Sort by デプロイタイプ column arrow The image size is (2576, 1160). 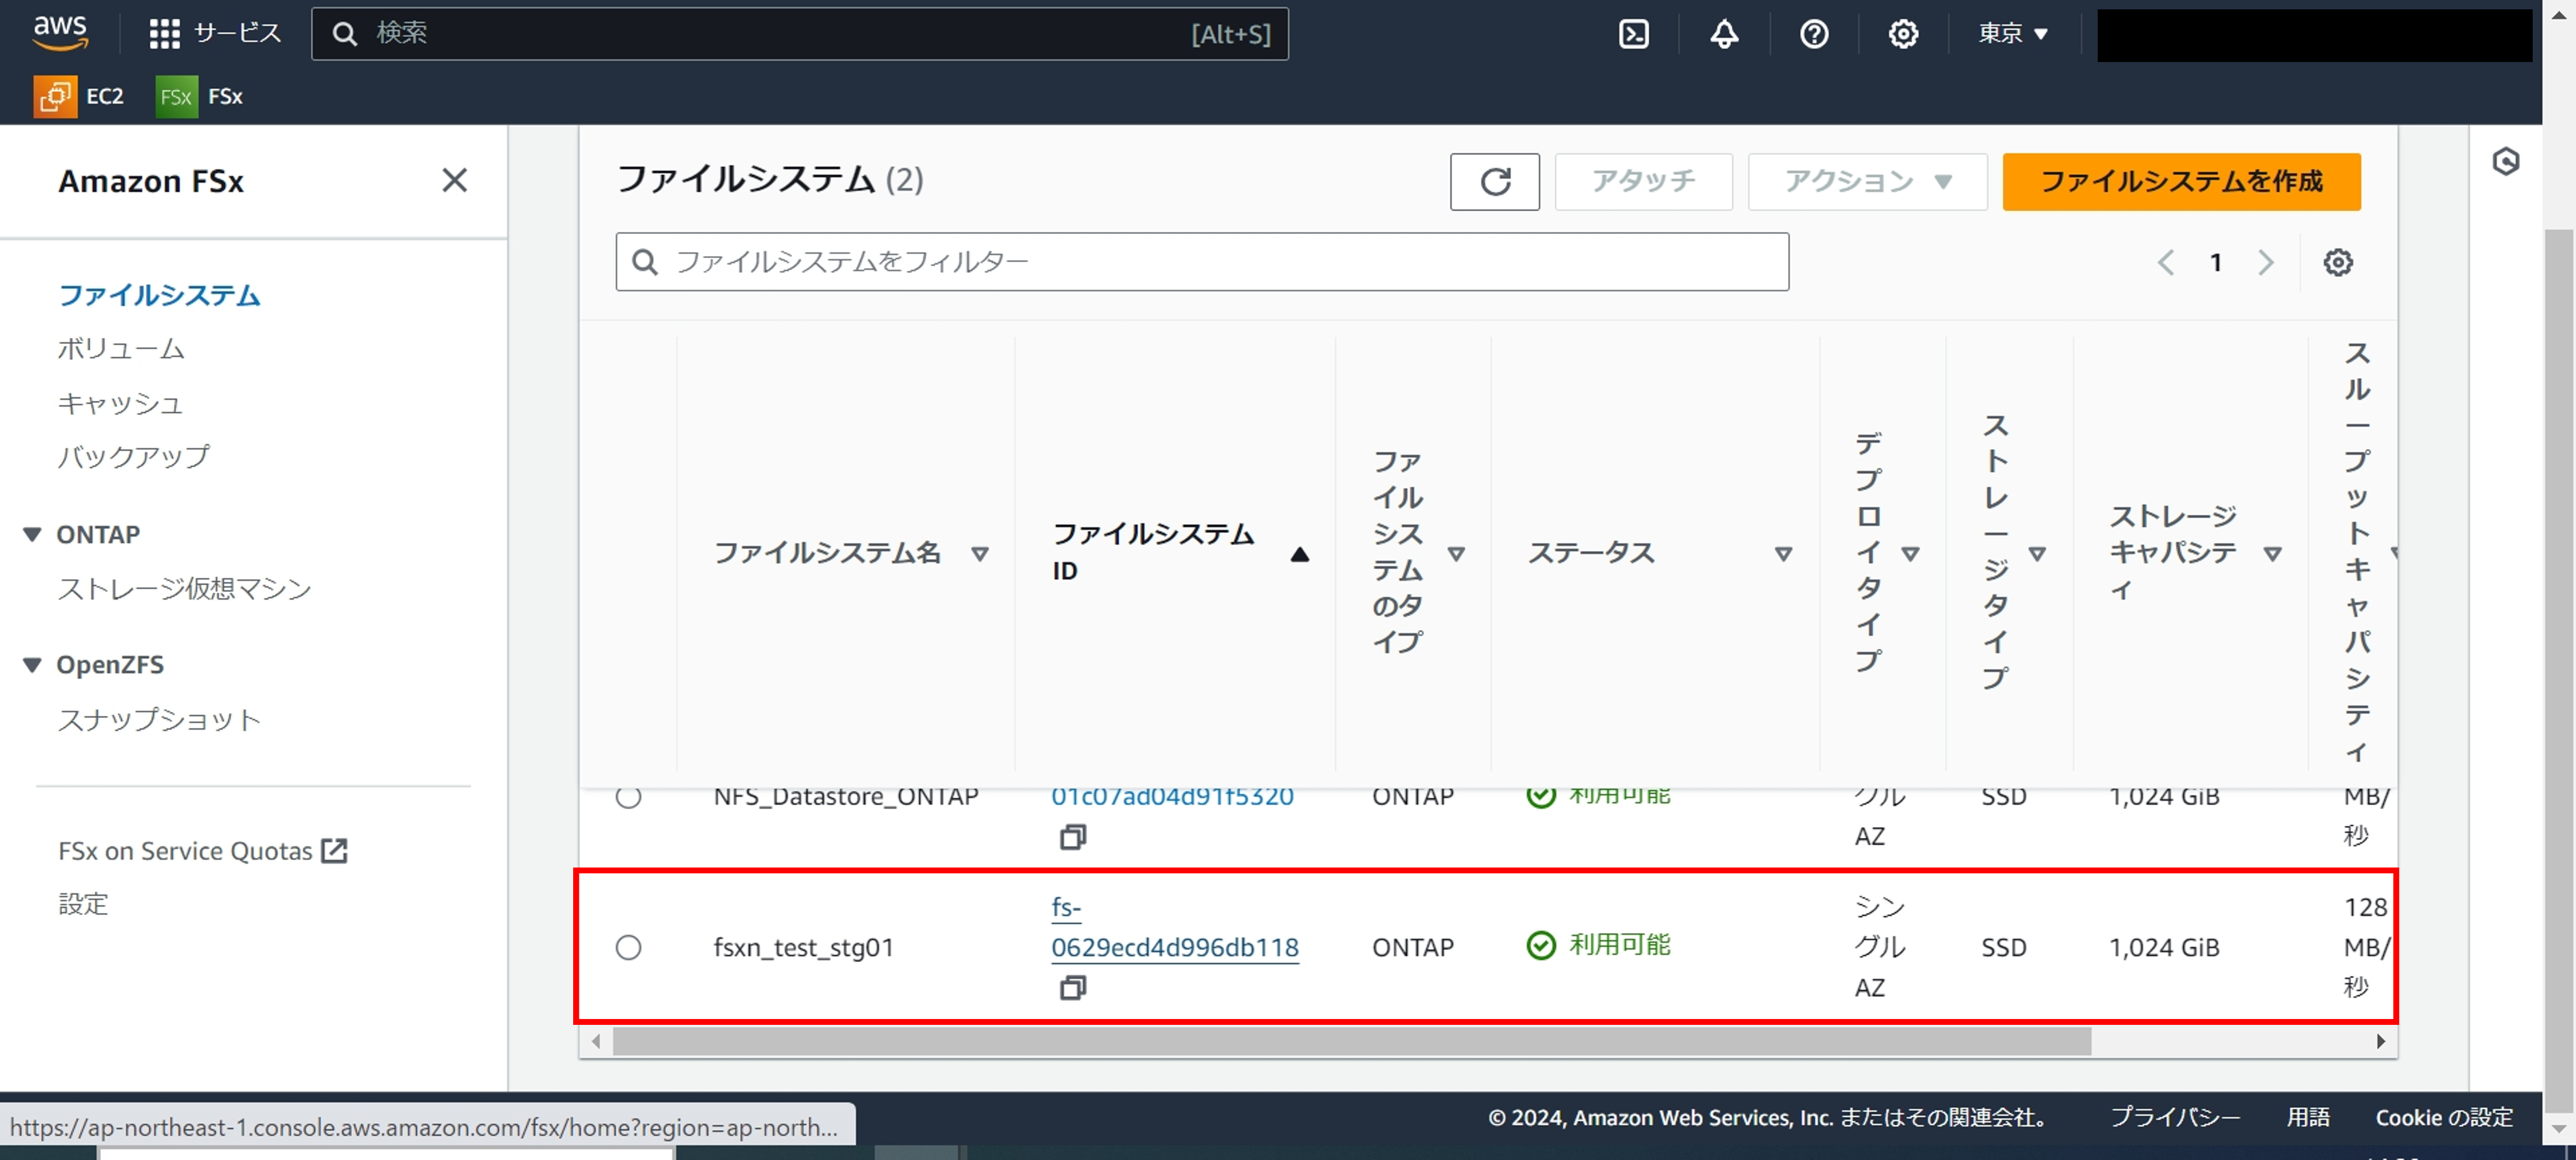[x=1909, y=553]
